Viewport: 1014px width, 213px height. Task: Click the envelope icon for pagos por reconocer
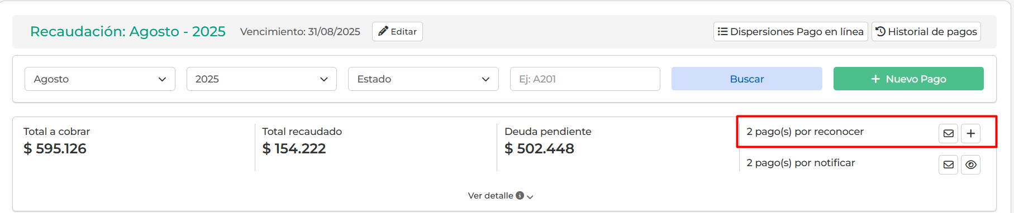tap(948, 133)
